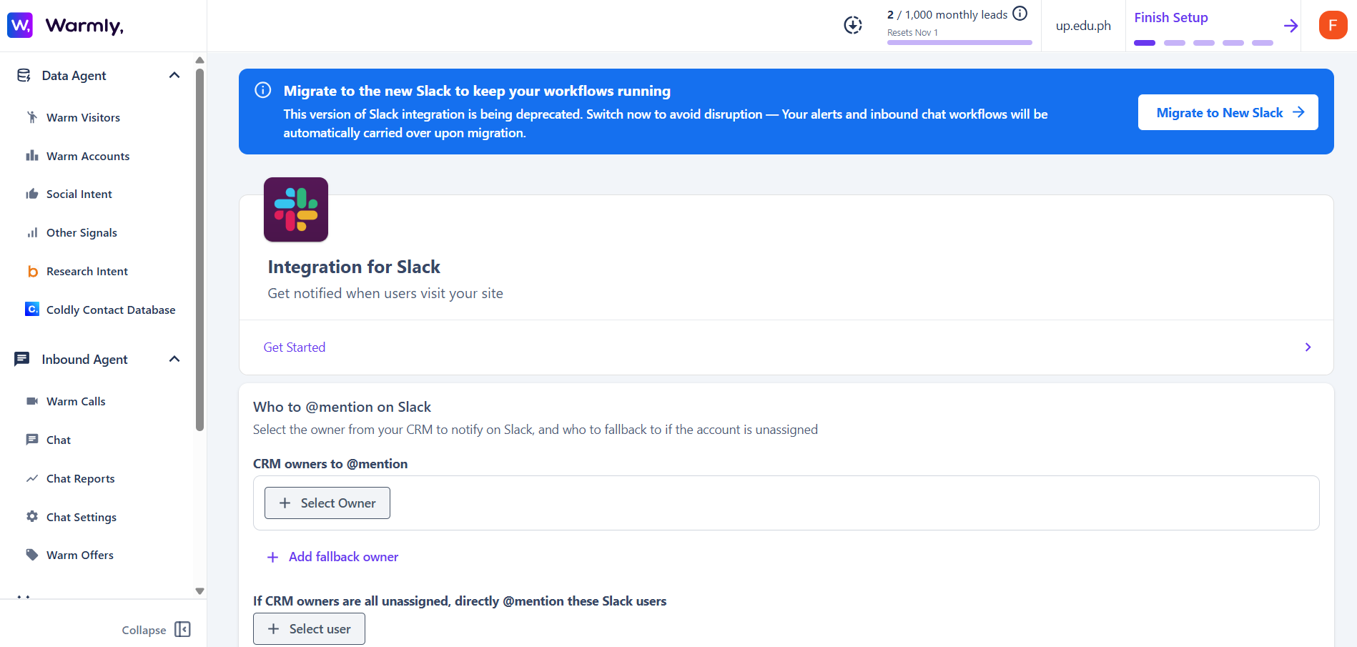
Task: Click the Select Owner button
Action: [x=327, y=503]
